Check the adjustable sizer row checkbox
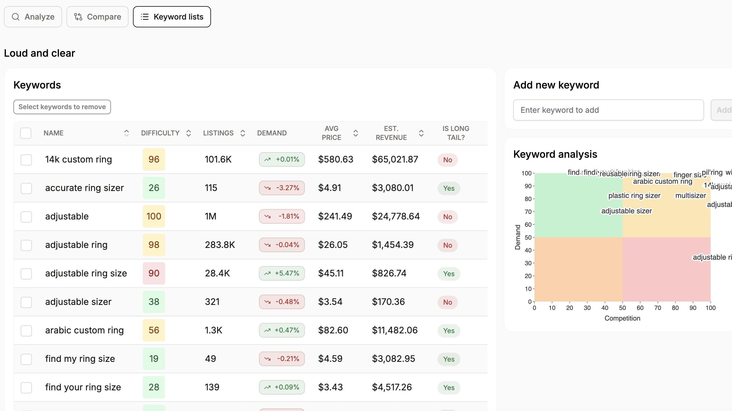This screenshot has width=732, height=411. click(26, 302)
